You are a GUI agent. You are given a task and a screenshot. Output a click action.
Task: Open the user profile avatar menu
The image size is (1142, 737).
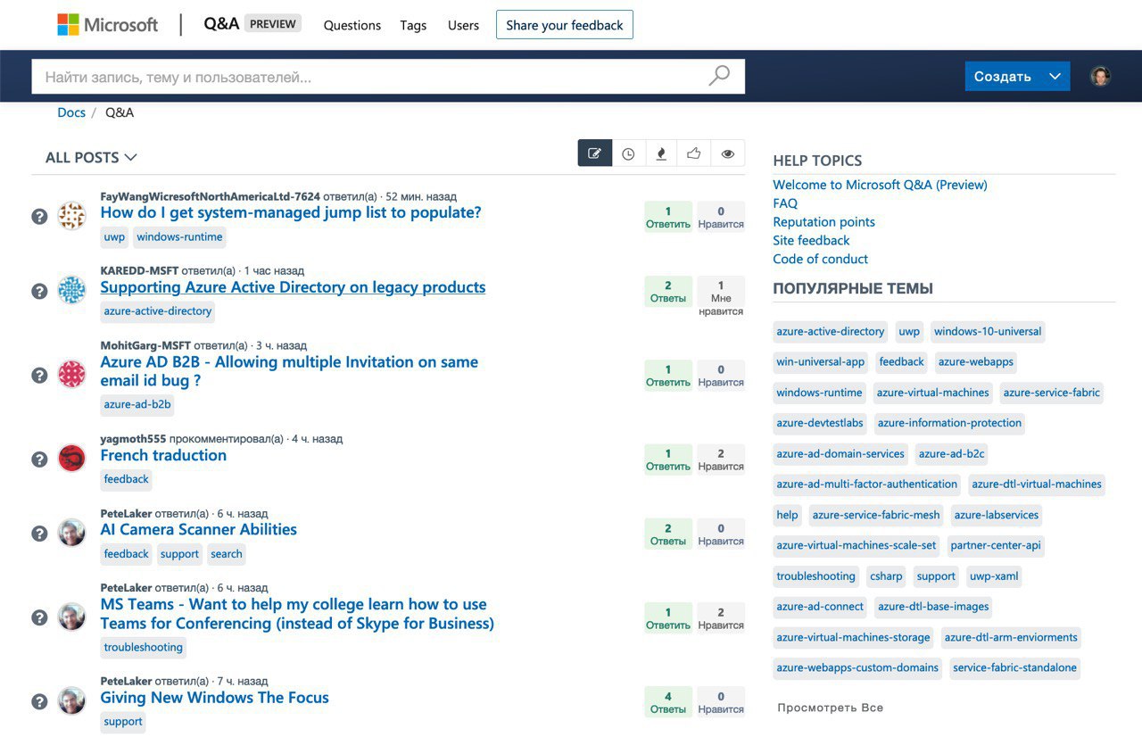(1100, 76)
